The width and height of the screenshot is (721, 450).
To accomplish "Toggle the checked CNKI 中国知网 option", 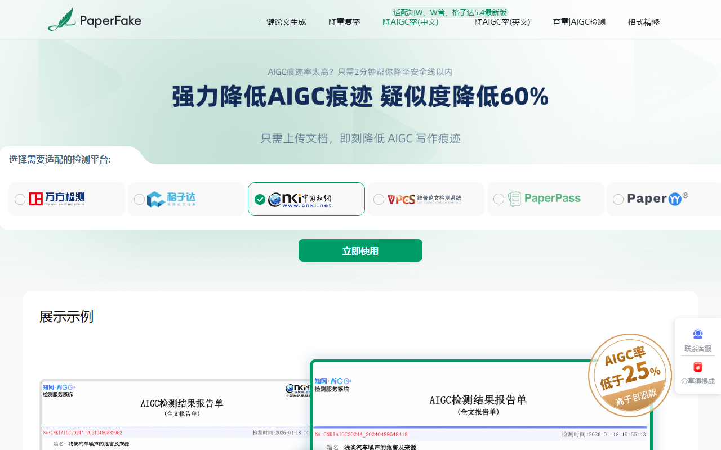I will click(260, 199).
